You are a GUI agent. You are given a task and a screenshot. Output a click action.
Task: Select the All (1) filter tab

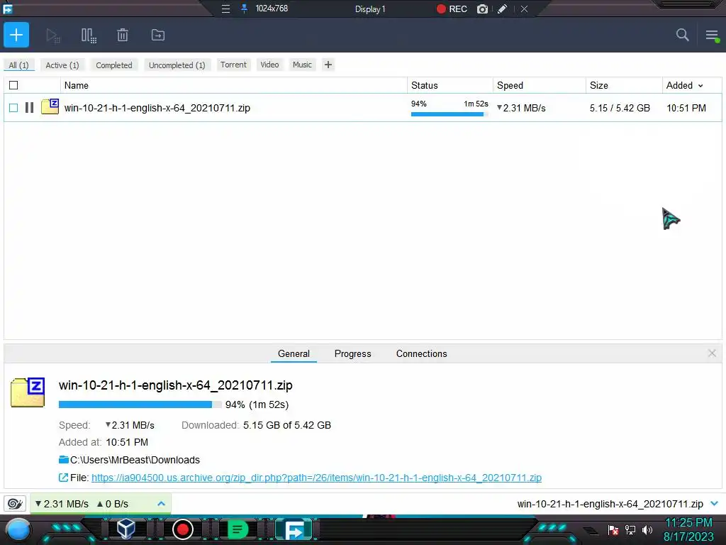(x=18, y=65)
